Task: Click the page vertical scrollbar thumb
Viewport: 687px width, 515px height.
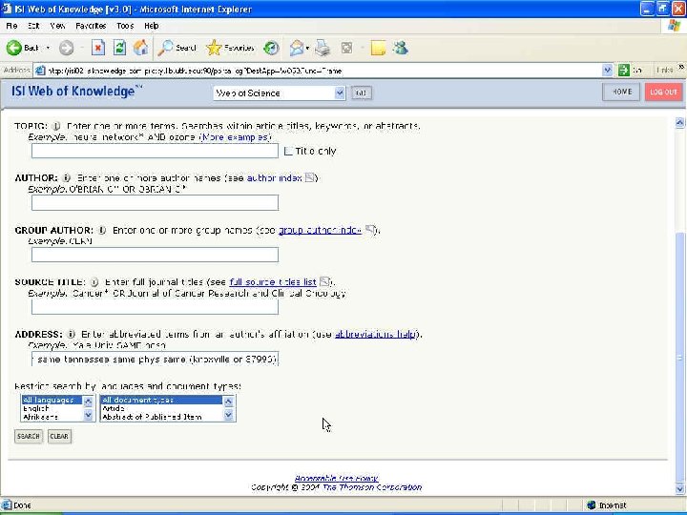Action: (680, 357)
